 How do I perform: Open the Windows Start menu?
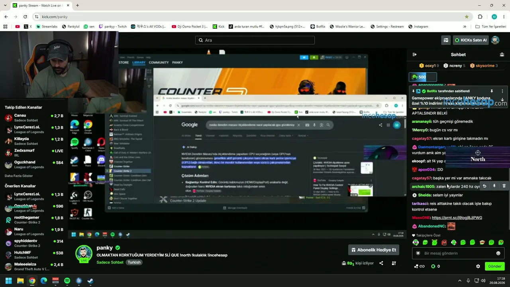pos(9,281)
